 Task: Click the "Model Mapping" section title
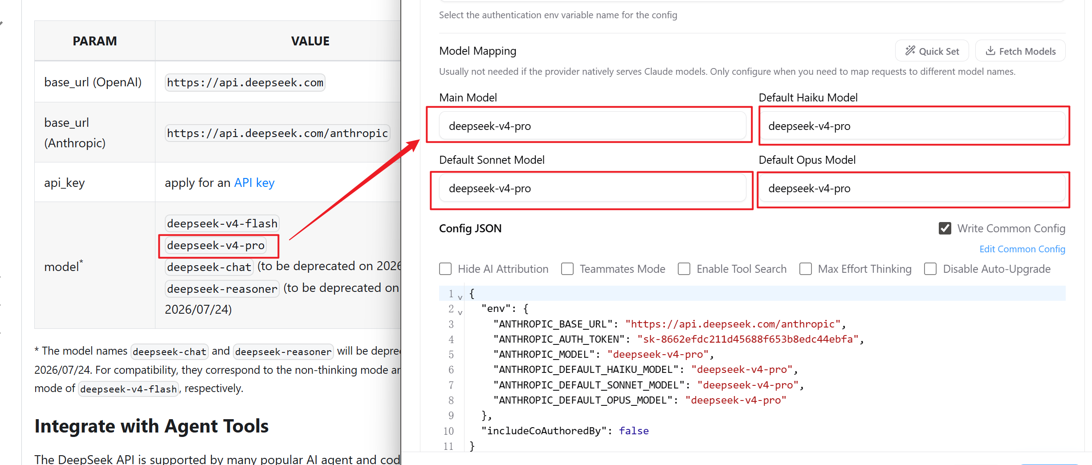click(x=478, y=51)
